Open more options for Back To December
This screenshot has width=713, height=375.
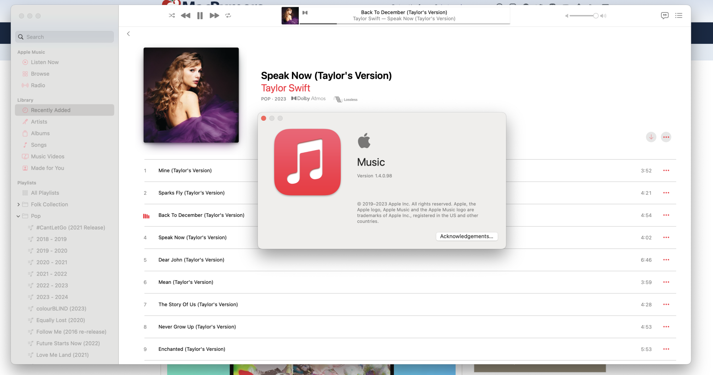(666, 215)
